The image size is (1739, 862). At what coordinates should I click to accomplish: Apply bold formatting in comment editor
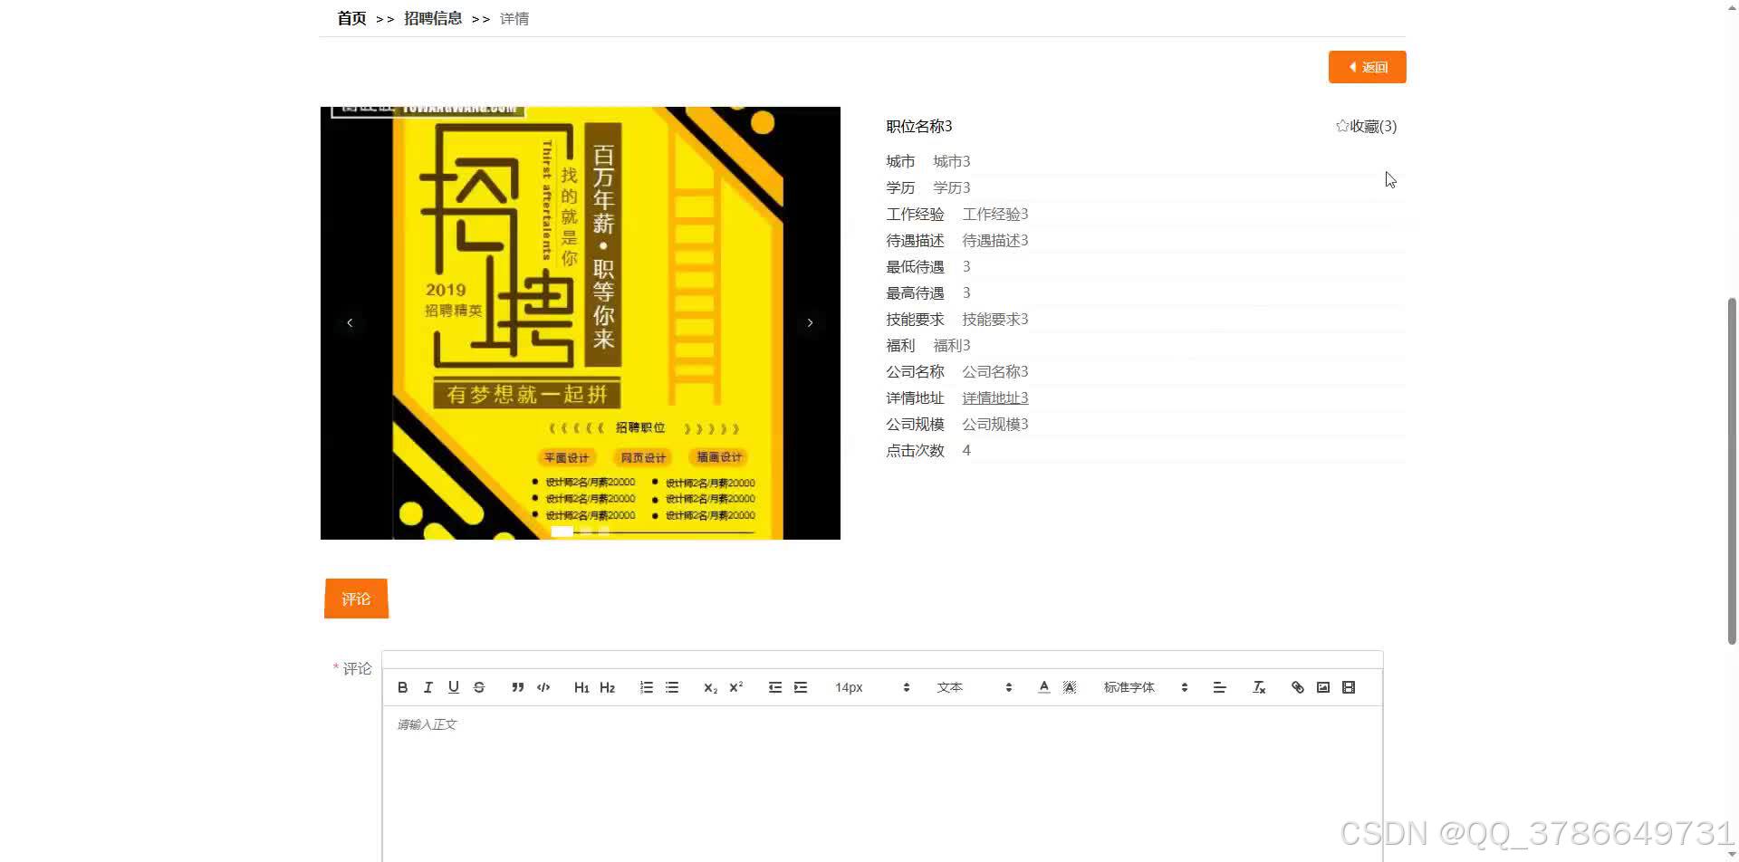(x=403, y=687)
